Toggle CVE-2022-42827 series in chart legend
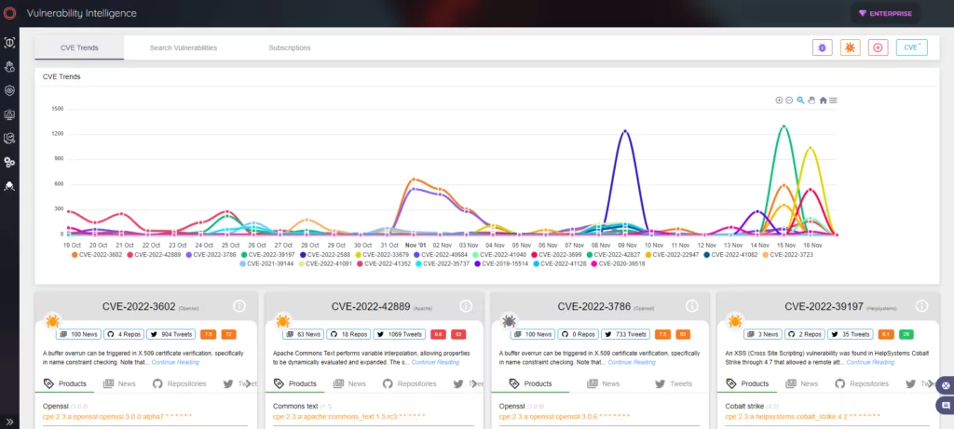The image size is (954, 429). pos(613,255)
